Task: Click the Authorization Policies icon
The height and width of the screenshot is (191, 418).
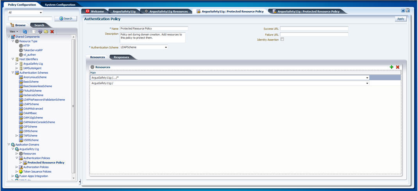Action: [21, 167]
